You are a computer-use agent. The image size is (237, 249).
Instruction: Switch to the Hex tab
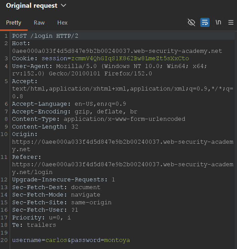(x=62, y=23)
